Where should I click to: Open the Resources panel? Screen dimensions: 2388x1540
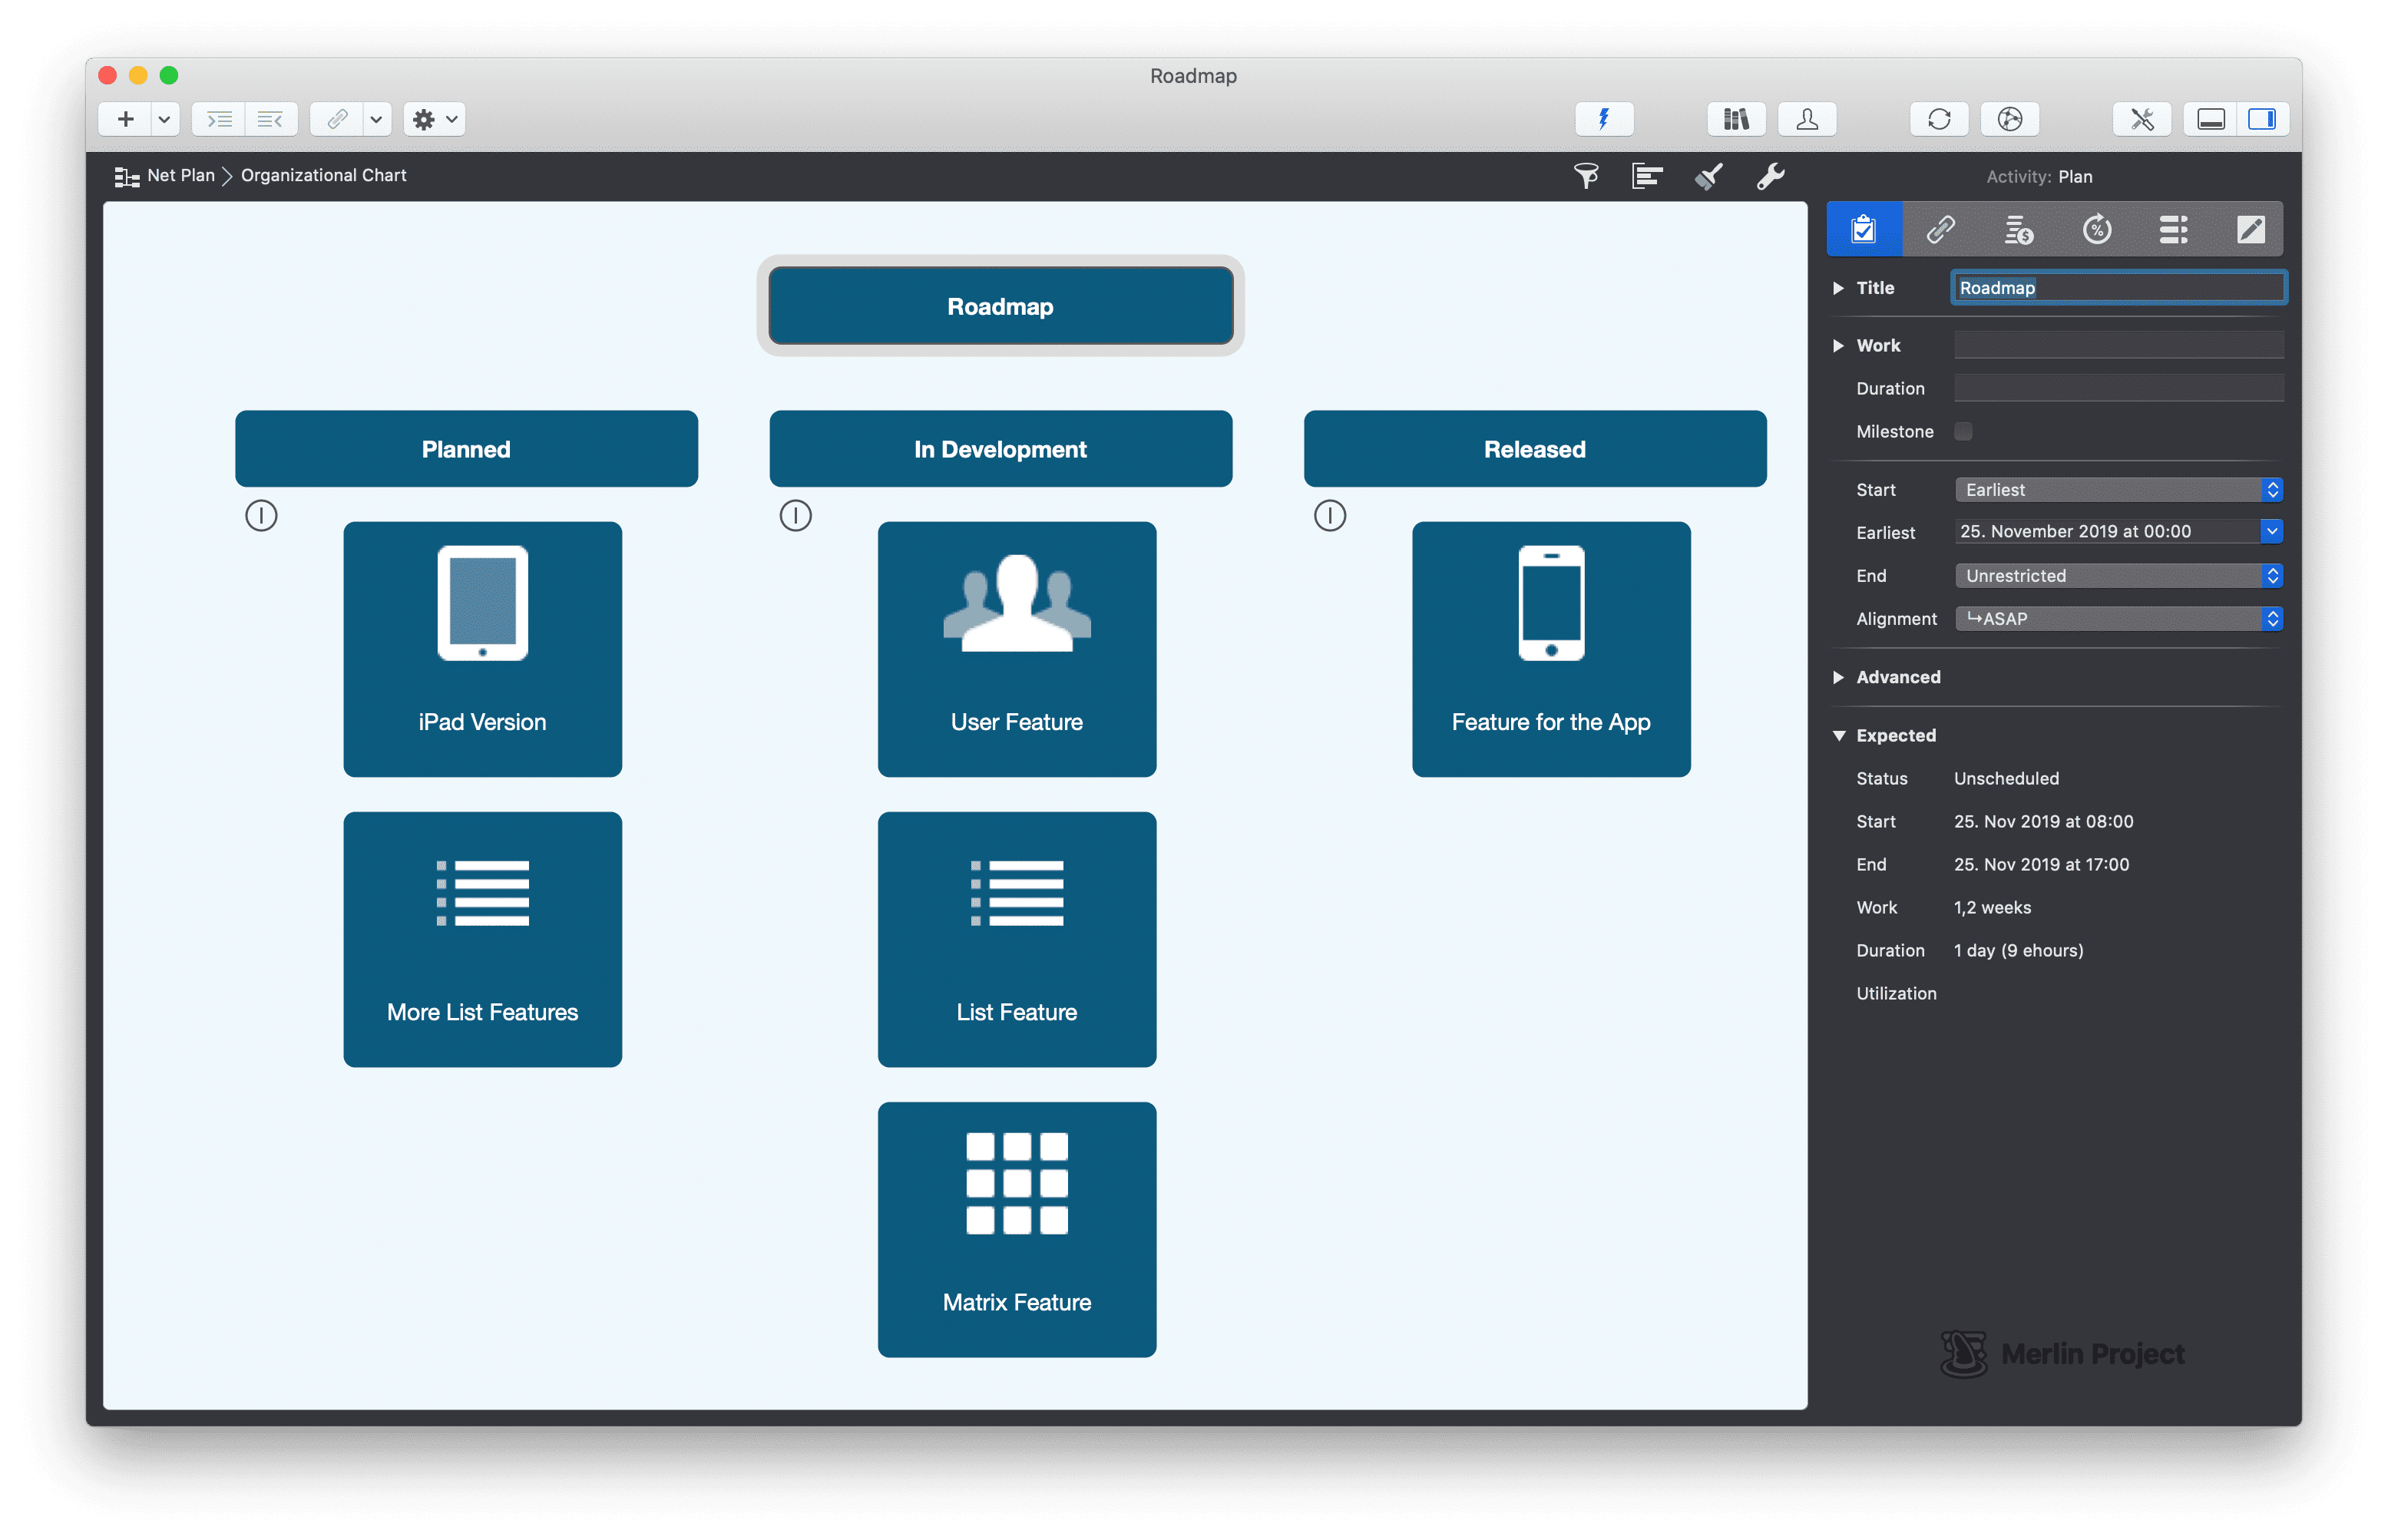point(1807,119)
